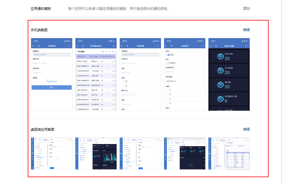
Task: Select the 女 radio option under 性别
Action: click(123, 86)
